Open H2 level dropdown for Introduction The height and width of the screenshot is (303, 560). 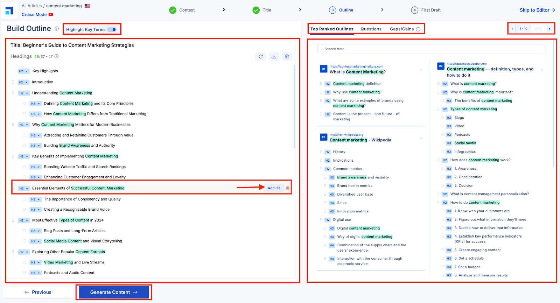23,82
